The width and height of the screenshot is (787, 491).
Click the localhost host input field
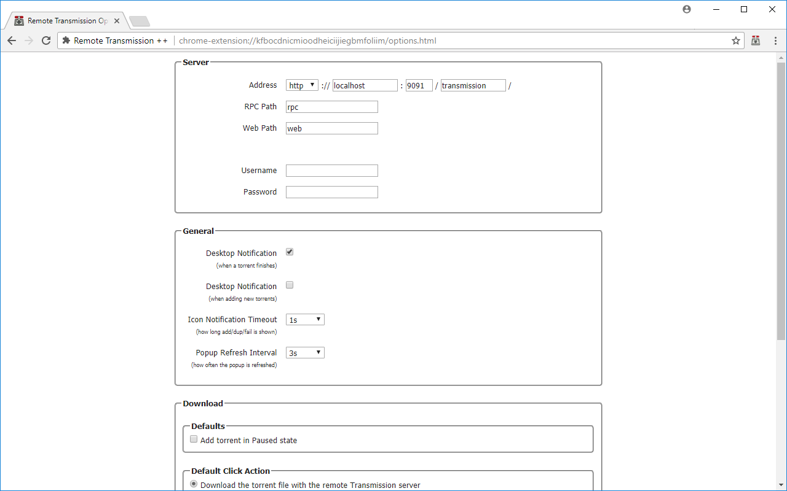coord(365,85)
